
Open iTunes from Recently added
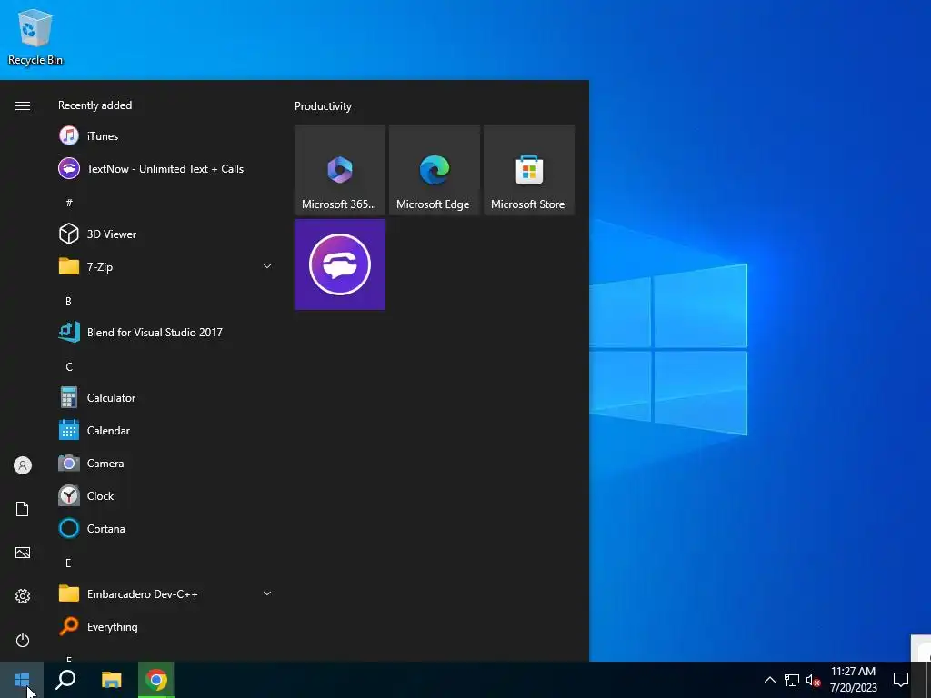point(165,136)
